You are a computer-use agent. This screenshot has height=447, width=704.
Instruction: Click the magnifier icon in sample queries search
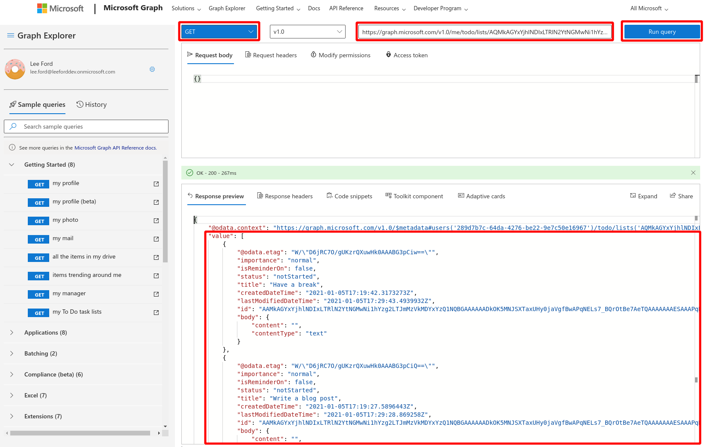[x=13, y=126]
